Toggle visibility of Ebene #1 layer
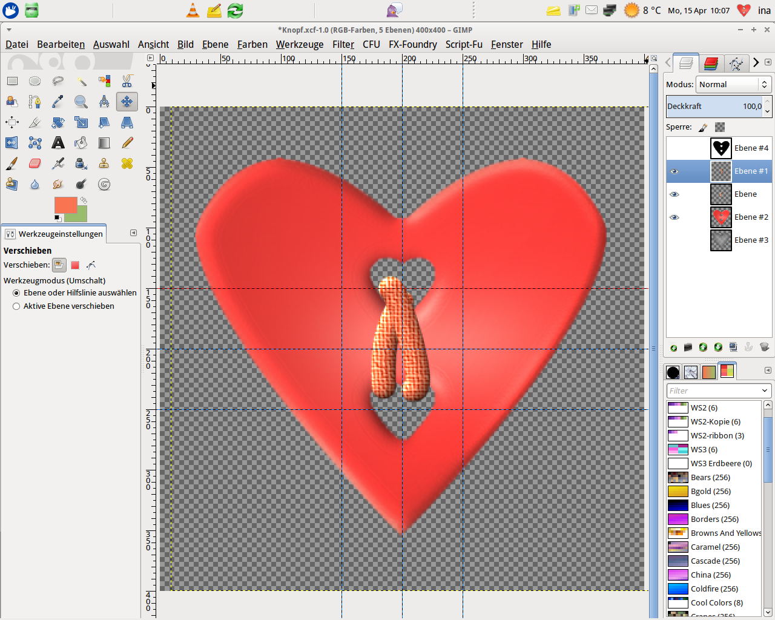The width and height of the screenshot is (775, 620). (674, 171)
